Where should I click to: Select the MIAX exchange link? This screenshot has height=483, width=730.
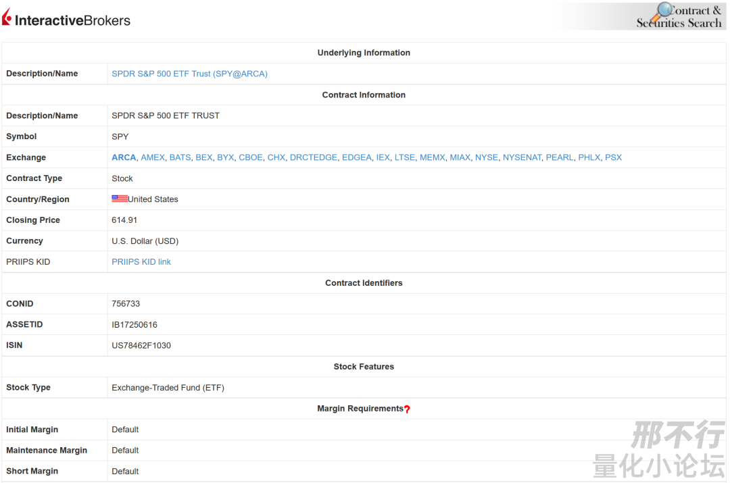point(460,157)
